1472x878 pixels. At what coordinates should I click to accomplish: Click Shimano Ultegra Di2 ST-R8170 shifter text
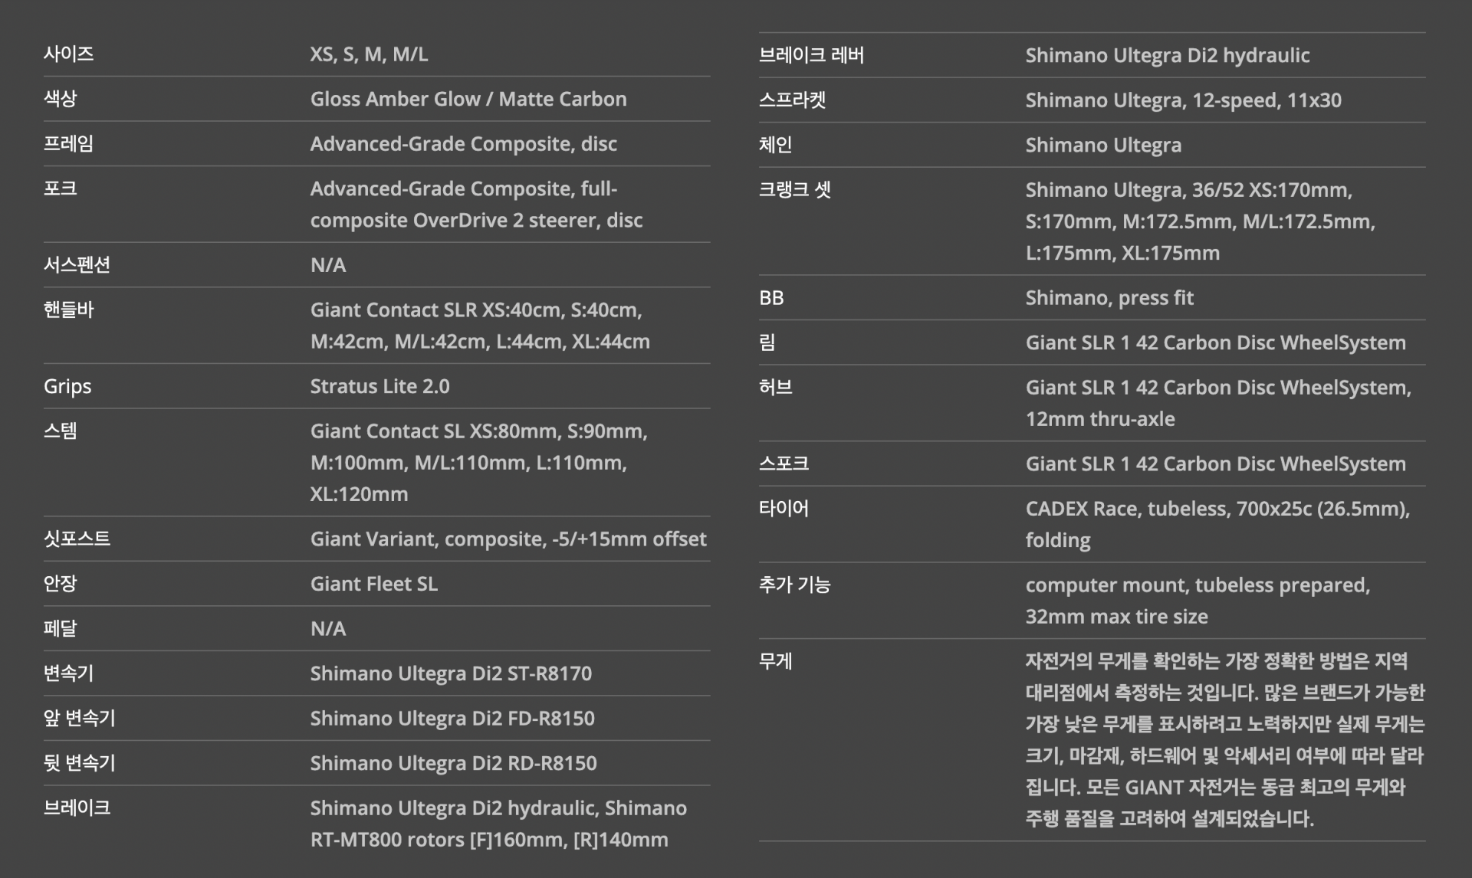click(451, 673)
